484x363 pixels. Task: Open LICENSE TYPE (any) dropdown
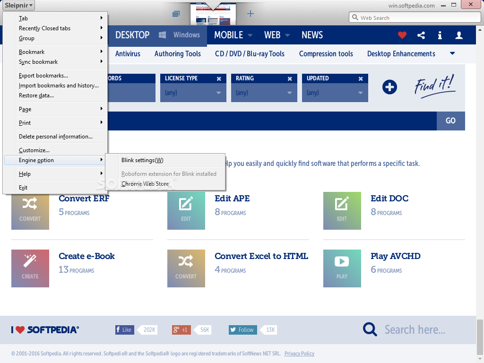193,93
